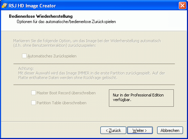Click the Partition Table überschreiben label text
Image resolution: width=188 pixels, height=139 pixels.
click(x=61, y=103)
